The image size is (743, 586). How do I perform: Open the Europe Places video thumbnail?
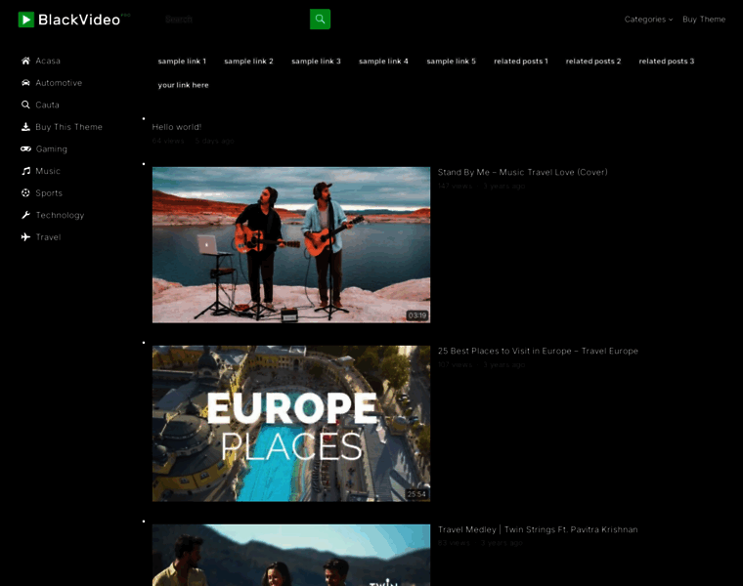(x=291, y=423)
